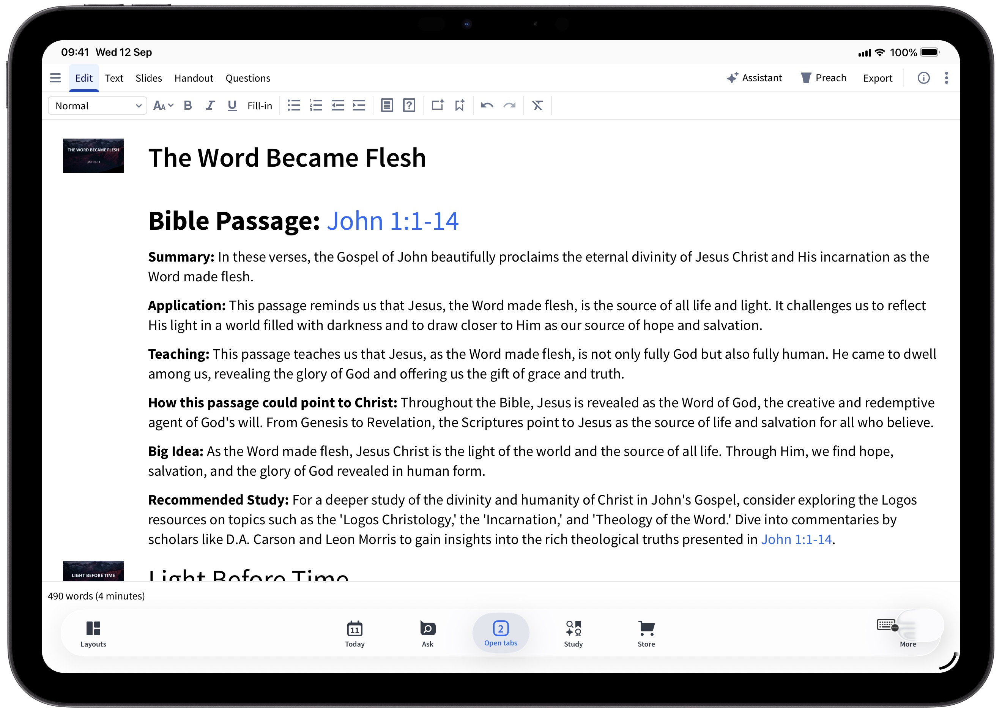
Task: Select The Word Became Flesh slide thumbnail
Action: (93, 156)
